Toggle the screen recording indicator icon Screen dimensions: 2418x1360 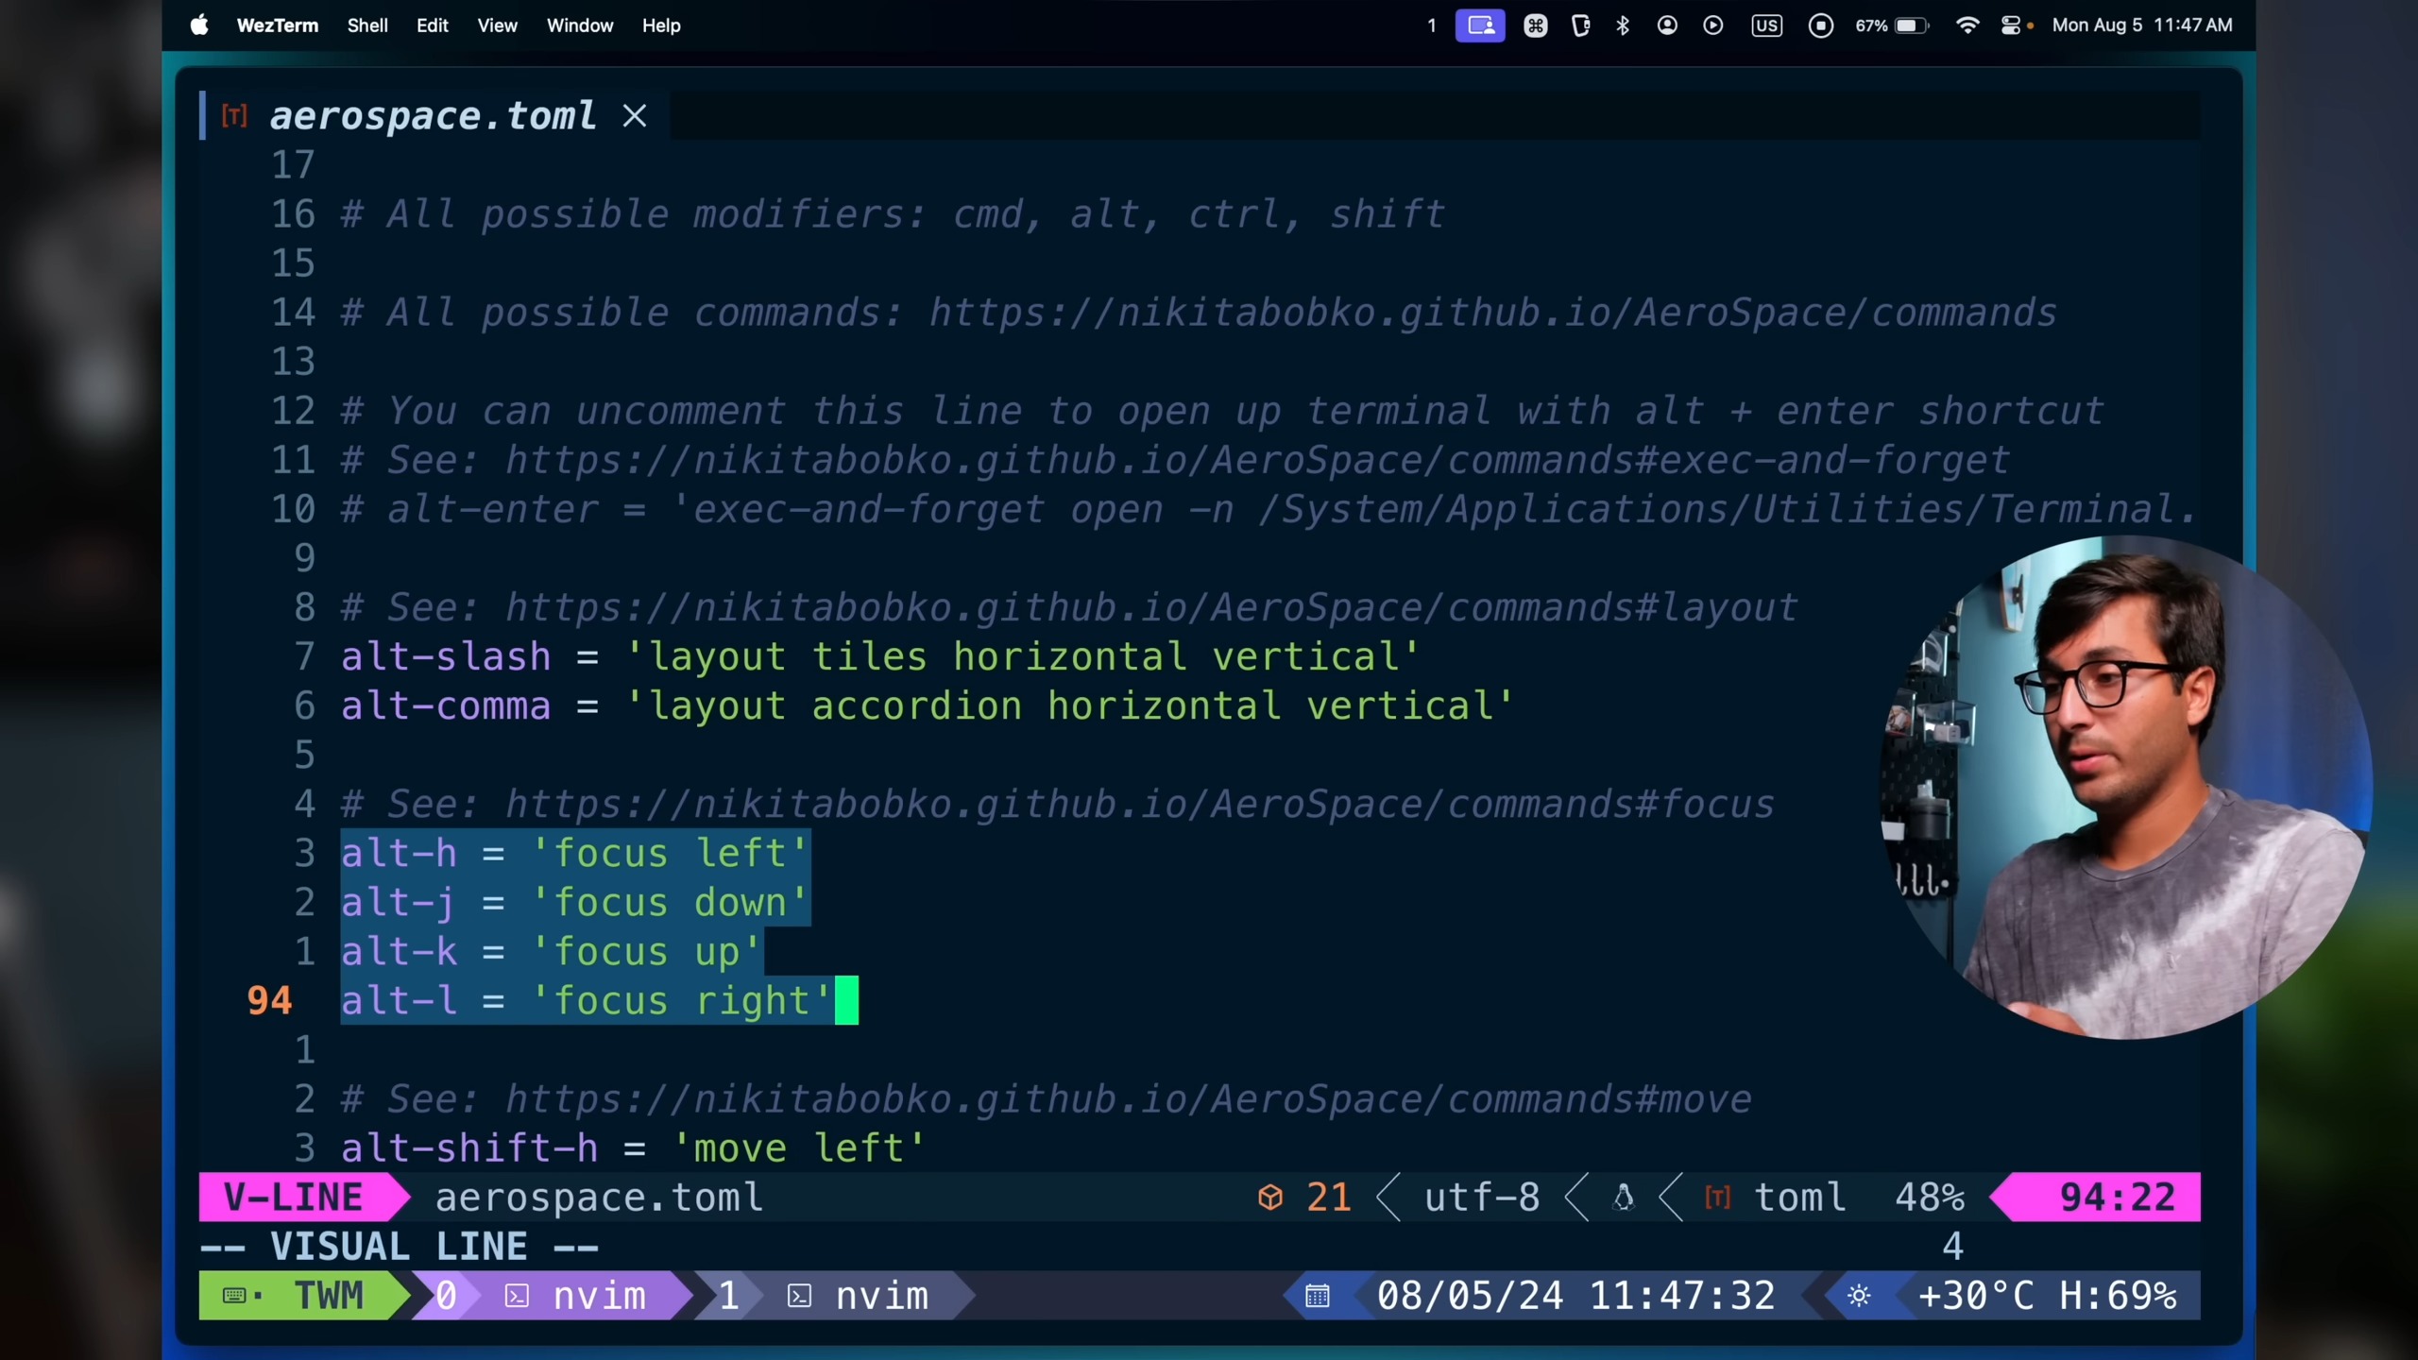tap(1821, 25)
